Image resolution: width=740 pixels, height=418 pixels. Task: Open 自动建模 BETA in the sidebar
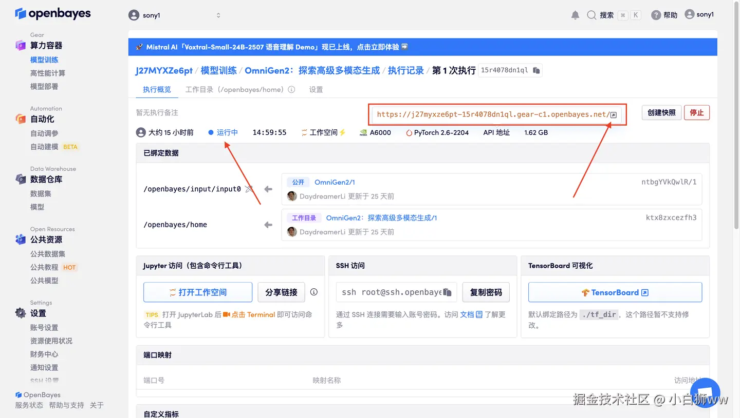(x=54, y=146)
